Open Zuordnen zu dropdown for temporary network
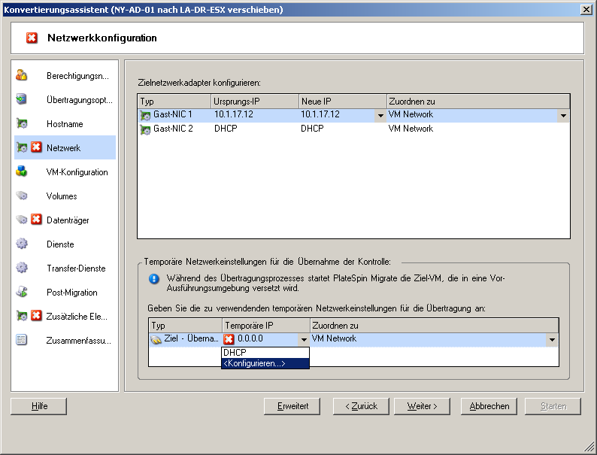 [x=552, y=340]
